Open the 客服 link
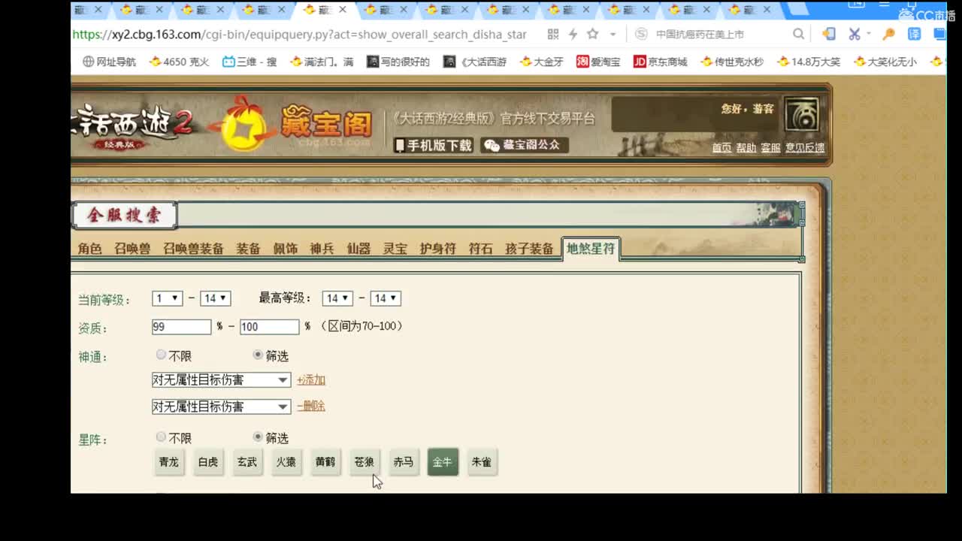 [770, 148]
